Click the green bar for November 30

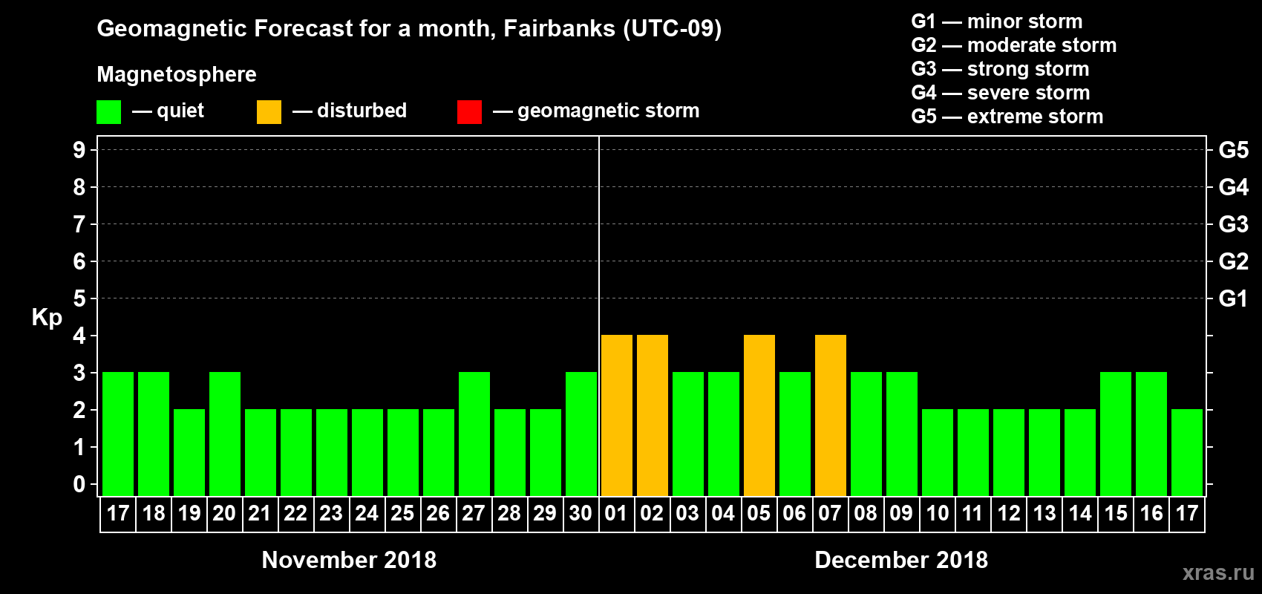tap(581, 434)
